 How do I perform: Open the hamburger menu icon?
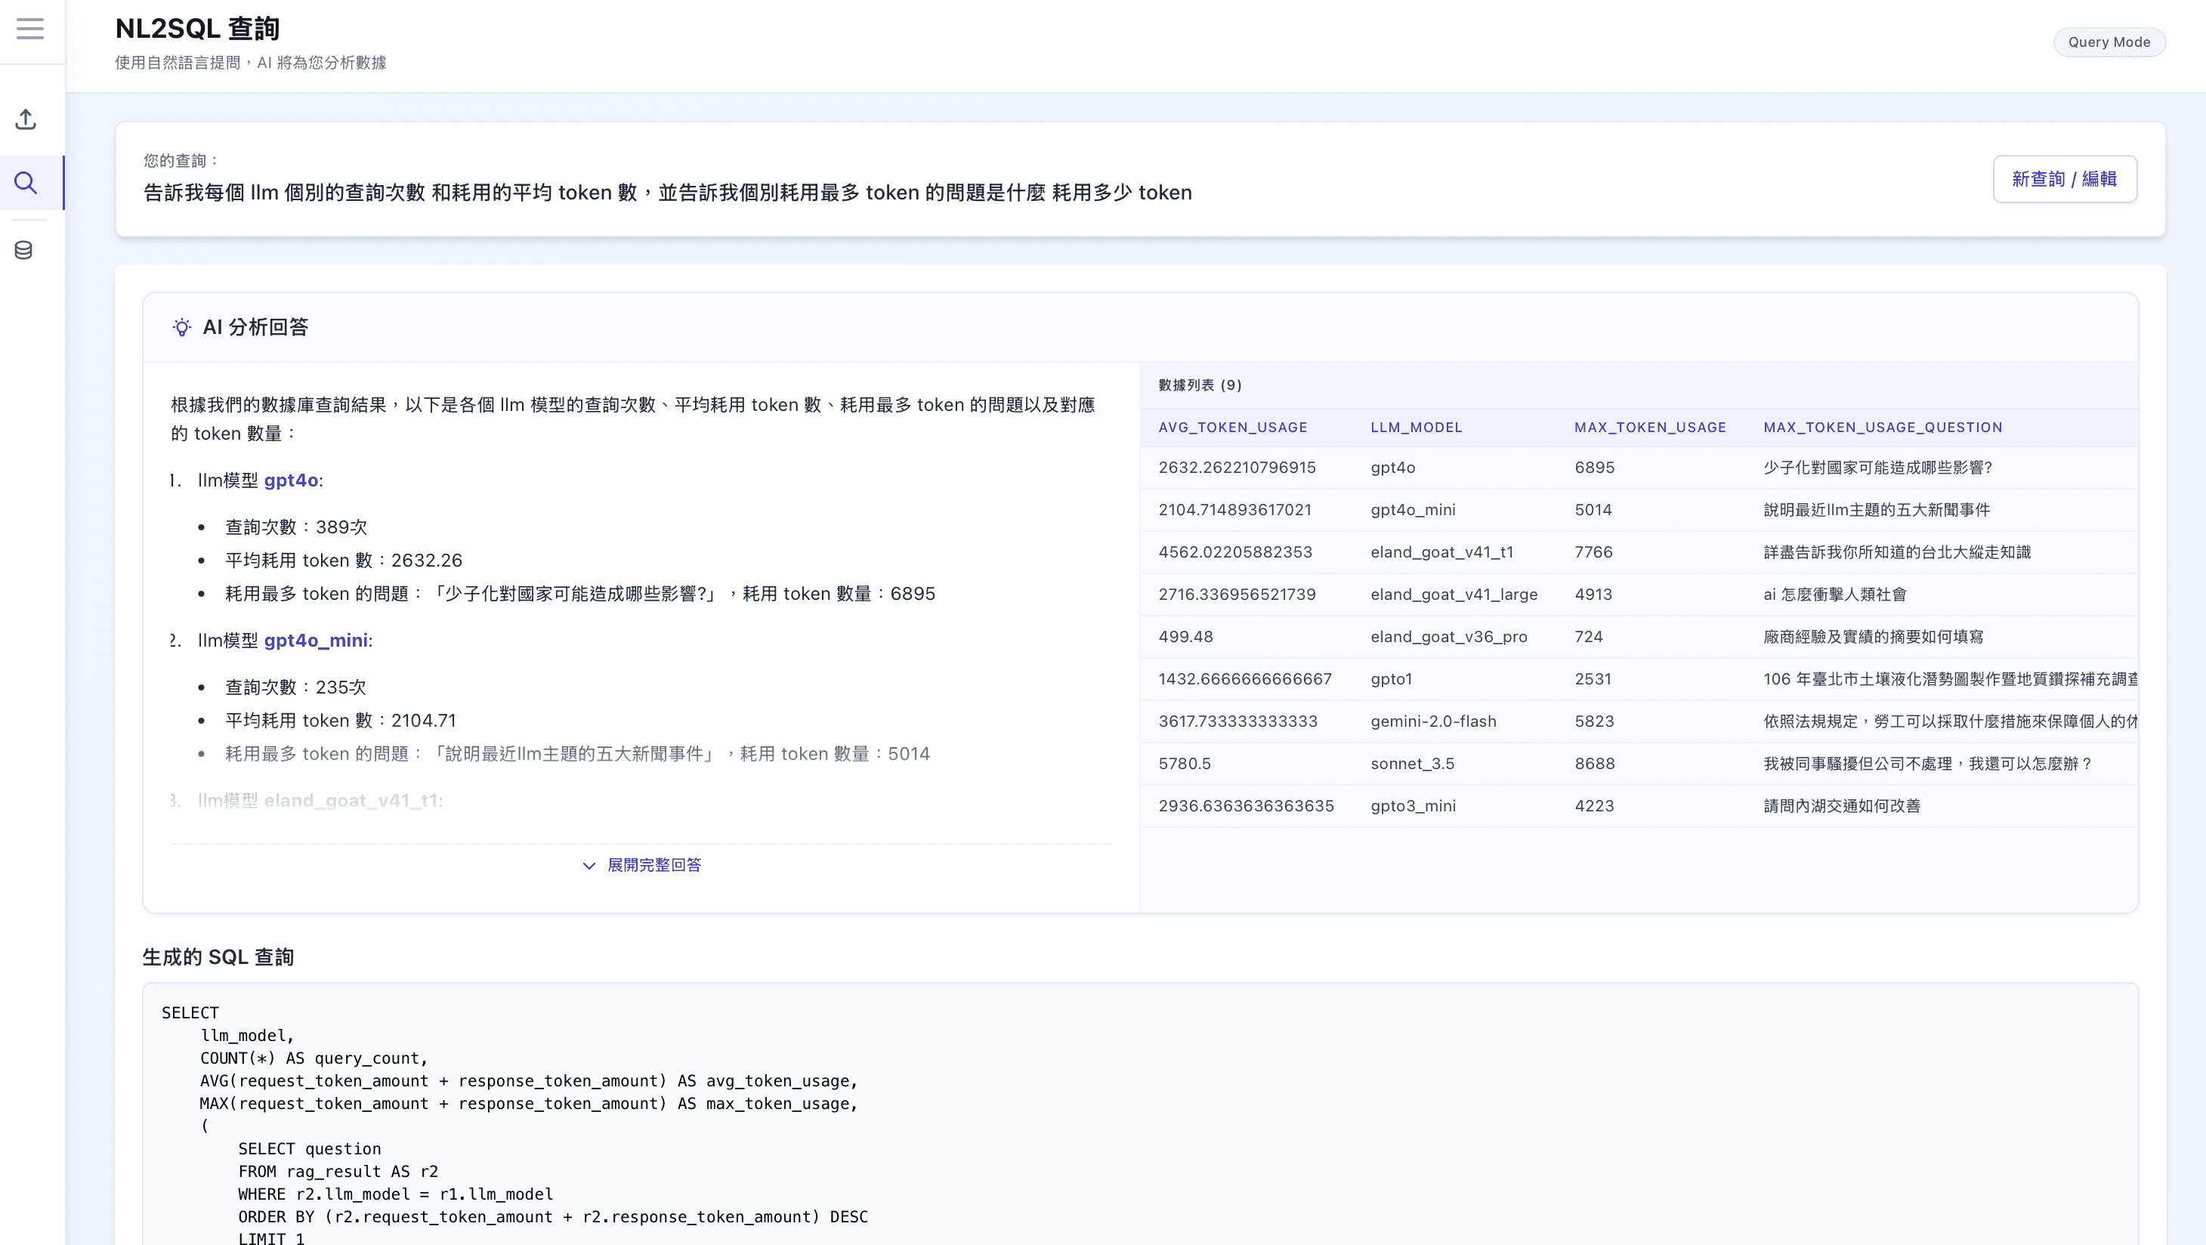tap(30, 29)
